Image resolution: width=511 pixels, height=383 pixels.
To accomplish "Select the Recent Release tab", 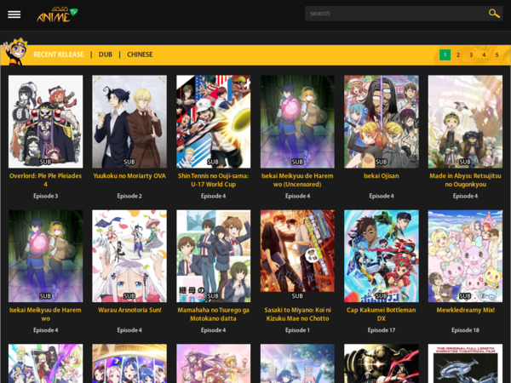I will click(x=59, y=54).
